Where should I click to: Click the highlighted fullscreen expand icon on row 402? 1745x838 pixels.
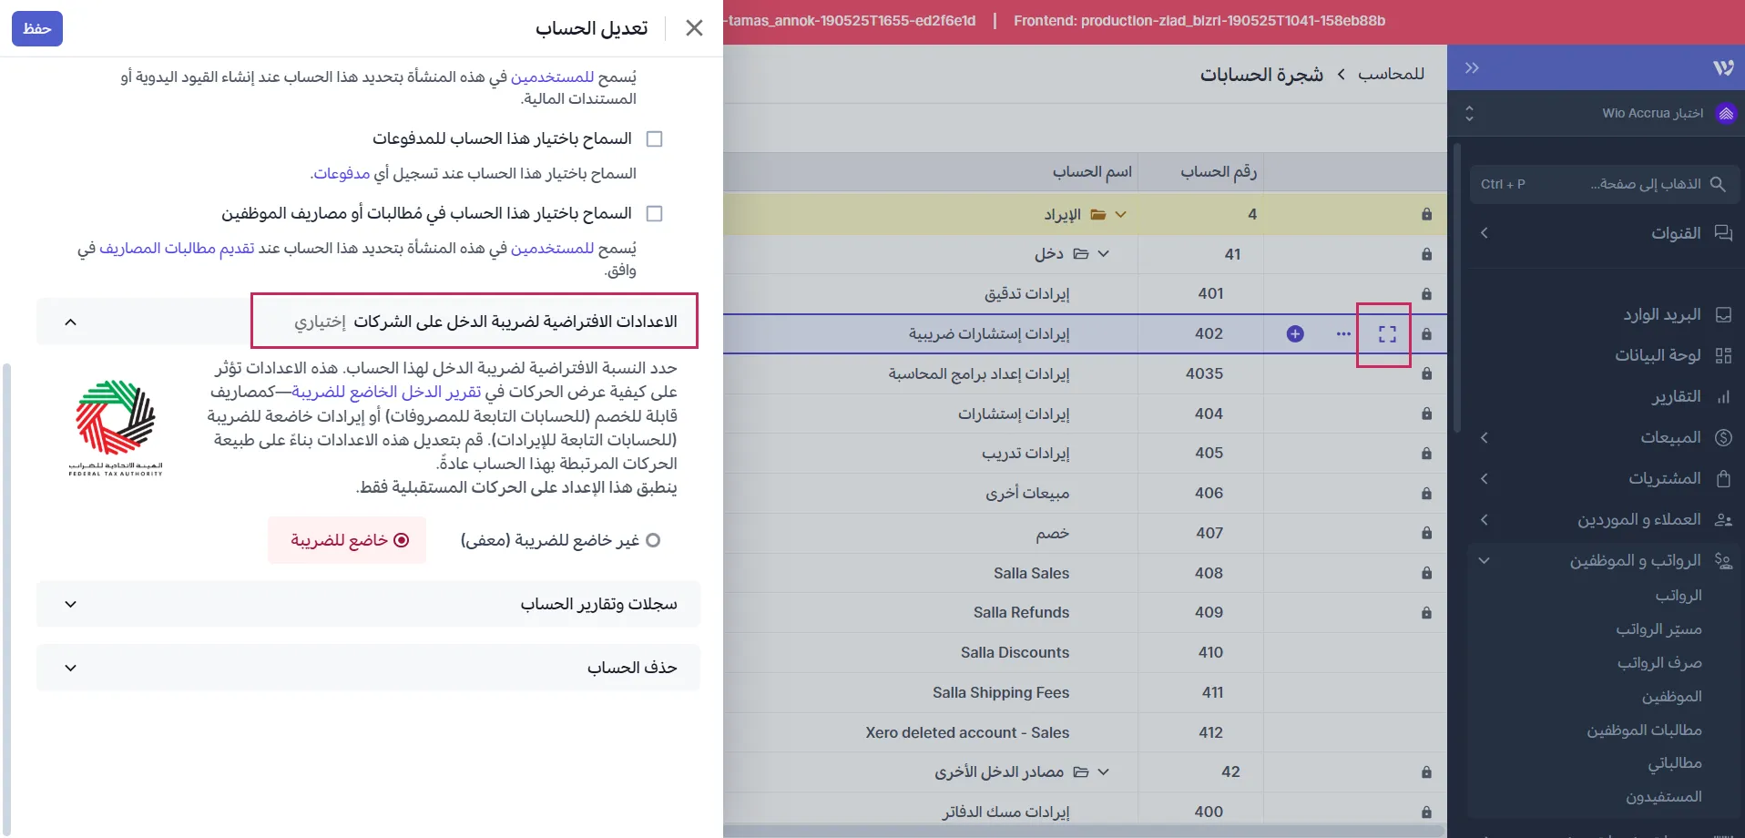tap(1388, 334)
